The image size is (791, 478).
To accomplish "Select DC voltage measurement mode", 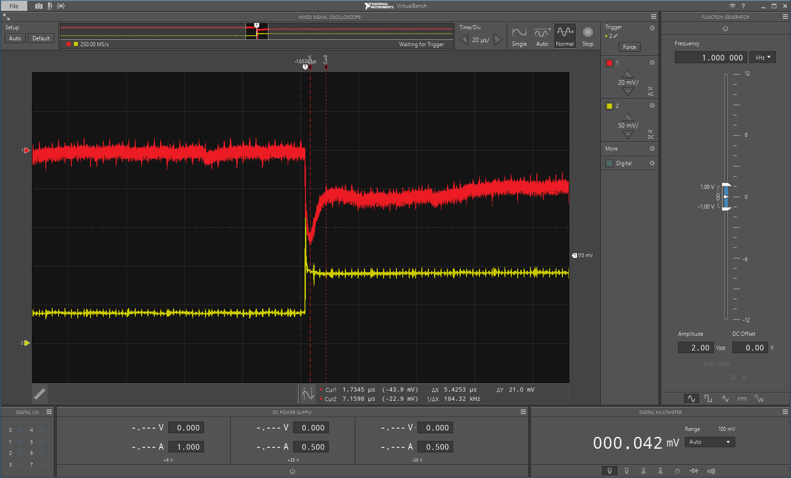I will (x=609, y=471).
